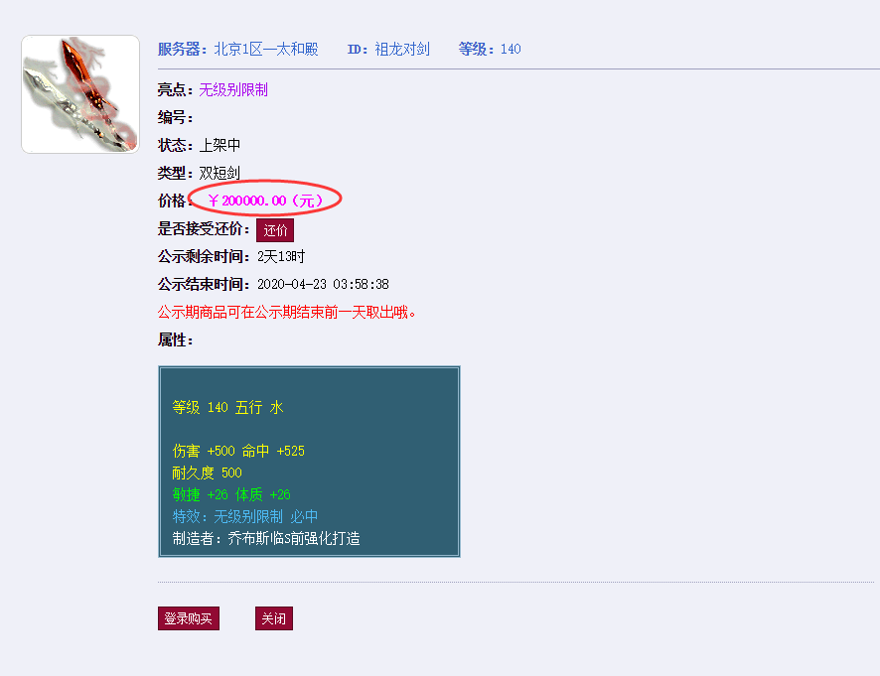The width and height of the screenshot is (880, 676).
Task: Click the 关闭 close button
Action: 274,618
